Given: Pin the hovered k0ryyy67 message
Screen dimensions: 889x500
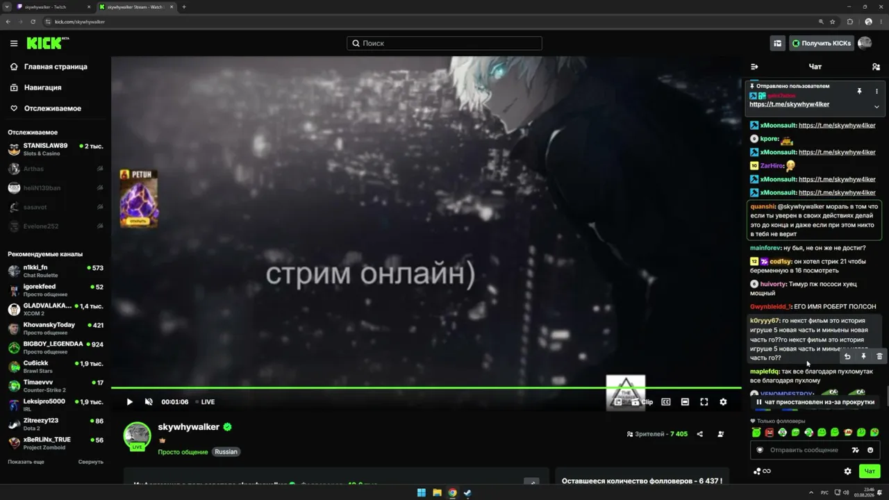Looking at the screenshot, I should tap(863, 356).
